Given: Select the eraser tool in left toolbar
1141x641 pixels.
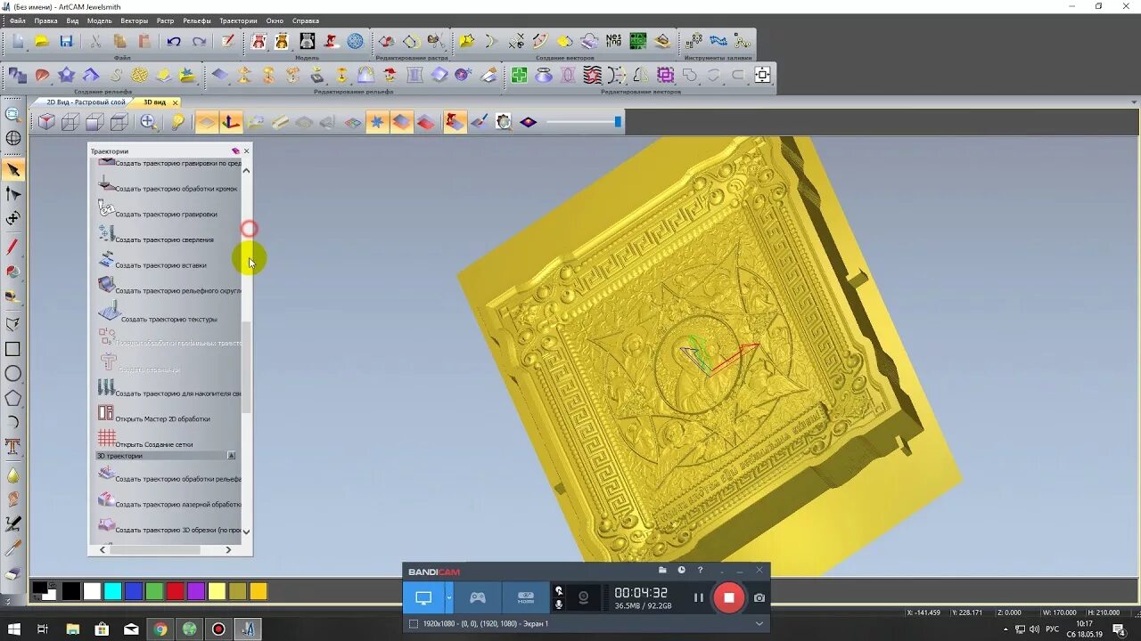Looking at the screenshot, I should click(13, 574).
